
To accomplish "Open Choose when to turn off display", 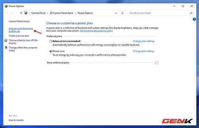I will click(x=23, y=42).
